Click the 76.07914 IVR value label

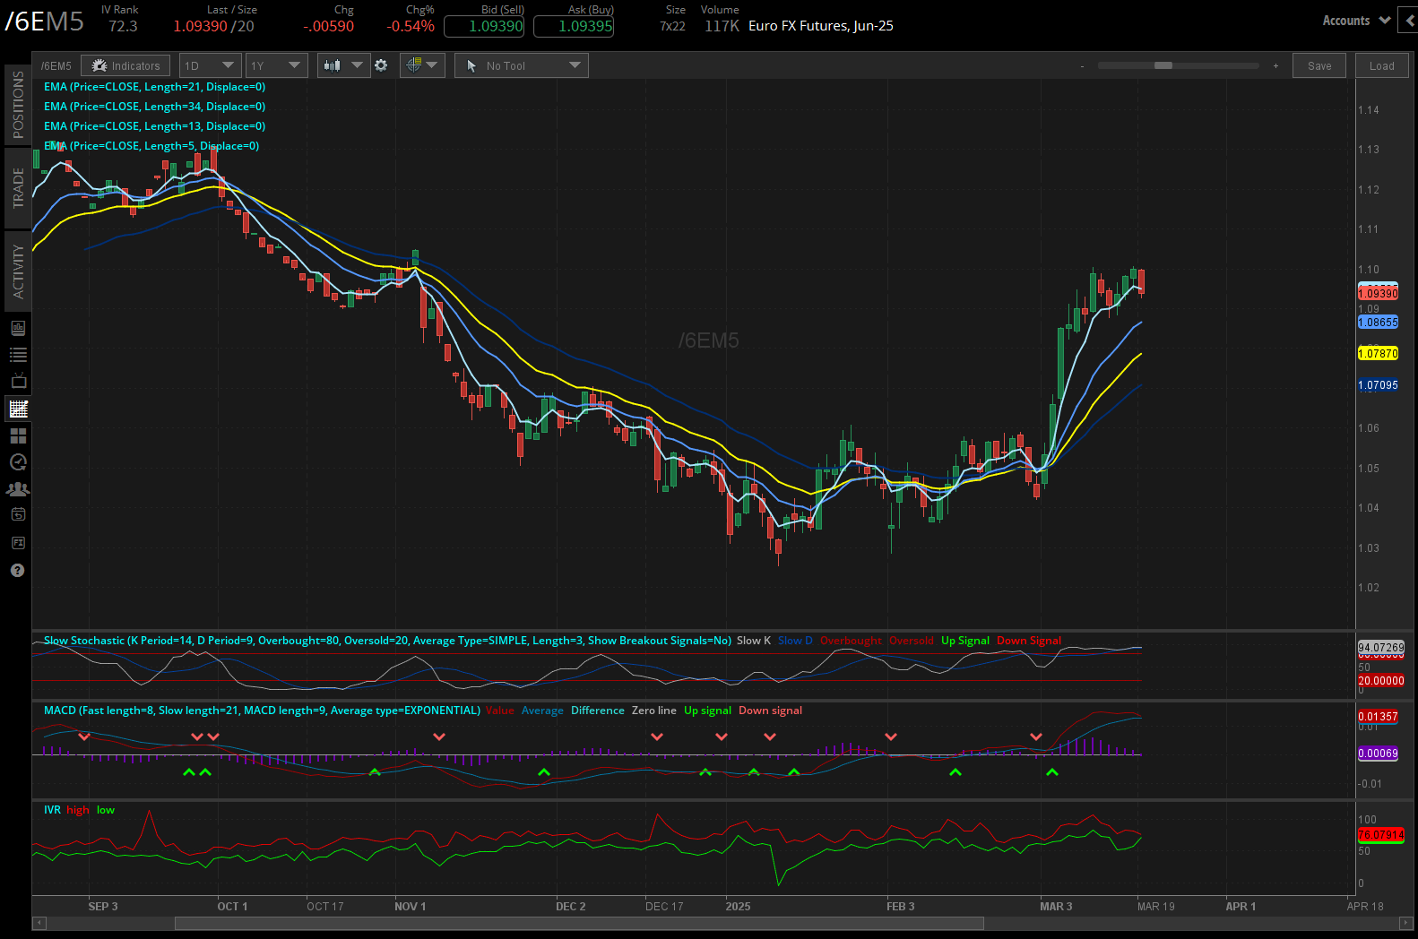pyautogui.click(x=1381, y=834)
